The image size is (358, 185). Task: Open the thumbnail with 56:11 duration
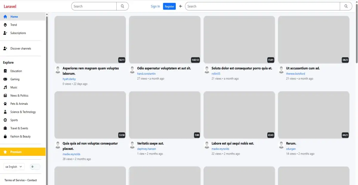90,39
